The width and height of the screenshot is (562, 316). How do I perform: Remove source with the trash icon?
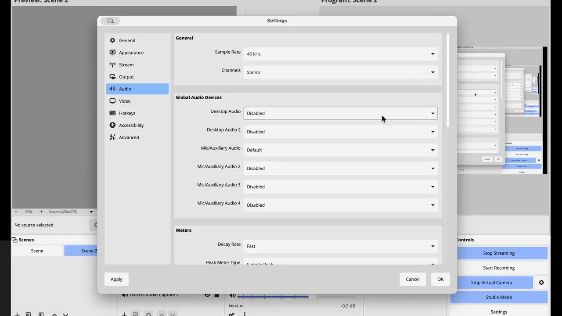(x=136, y=314)
